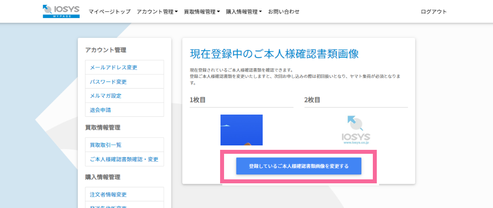Expand the アカウント管理 dropdown in top navigation
Screen dimensions: 493x208
click(157, 12)
